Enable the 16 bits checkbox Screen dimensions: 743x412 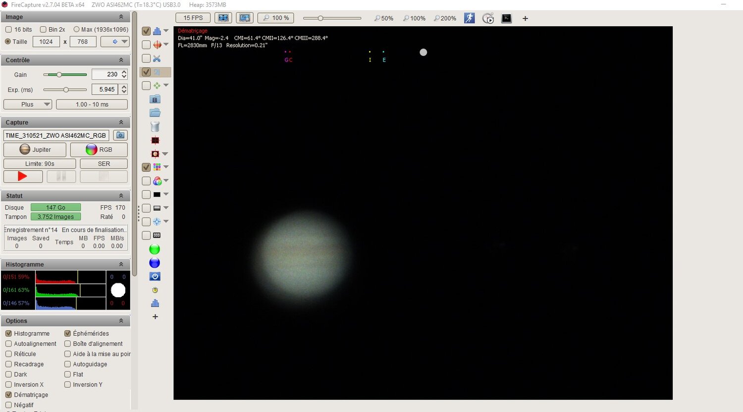[x=8, y=30]
